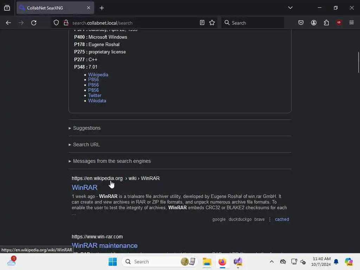This screenshot has height=270, width=360.
Task: View site security padlock information
Action: coord(66,23)
